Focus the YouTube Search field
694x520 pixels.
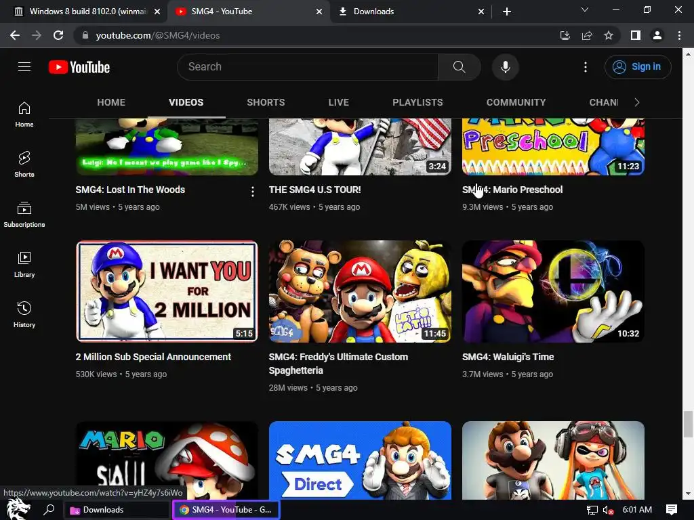tap(308, 67)
